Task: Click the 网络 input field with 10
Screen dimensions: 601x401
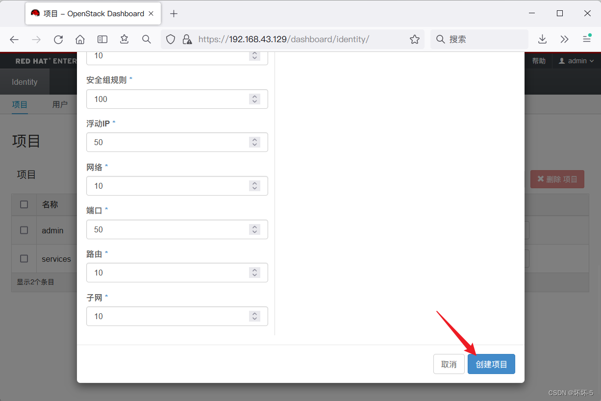Action: tap(177, 186)
